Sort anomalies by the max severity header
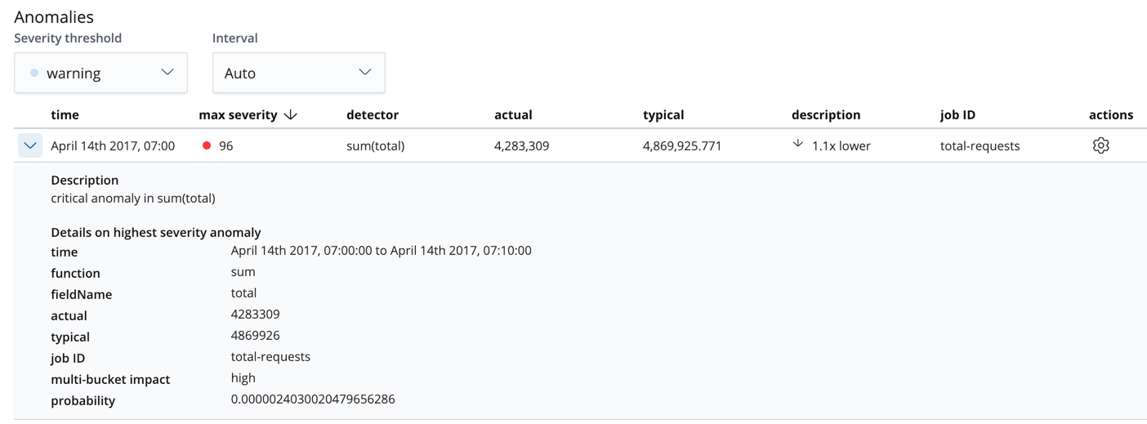This screenshot has height=424, width=1147. (238, 115)
